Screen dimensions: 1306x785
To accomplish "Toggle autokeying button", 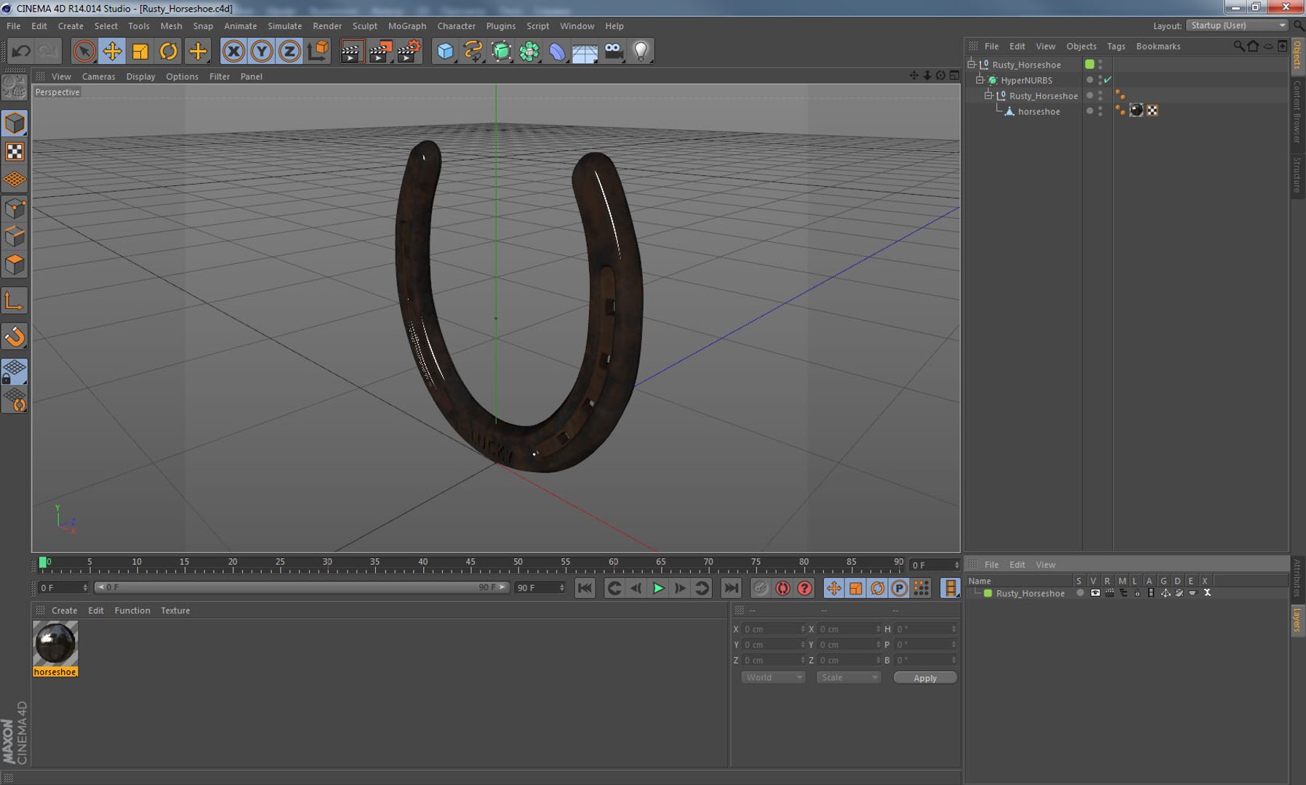I will coord(782,588).
